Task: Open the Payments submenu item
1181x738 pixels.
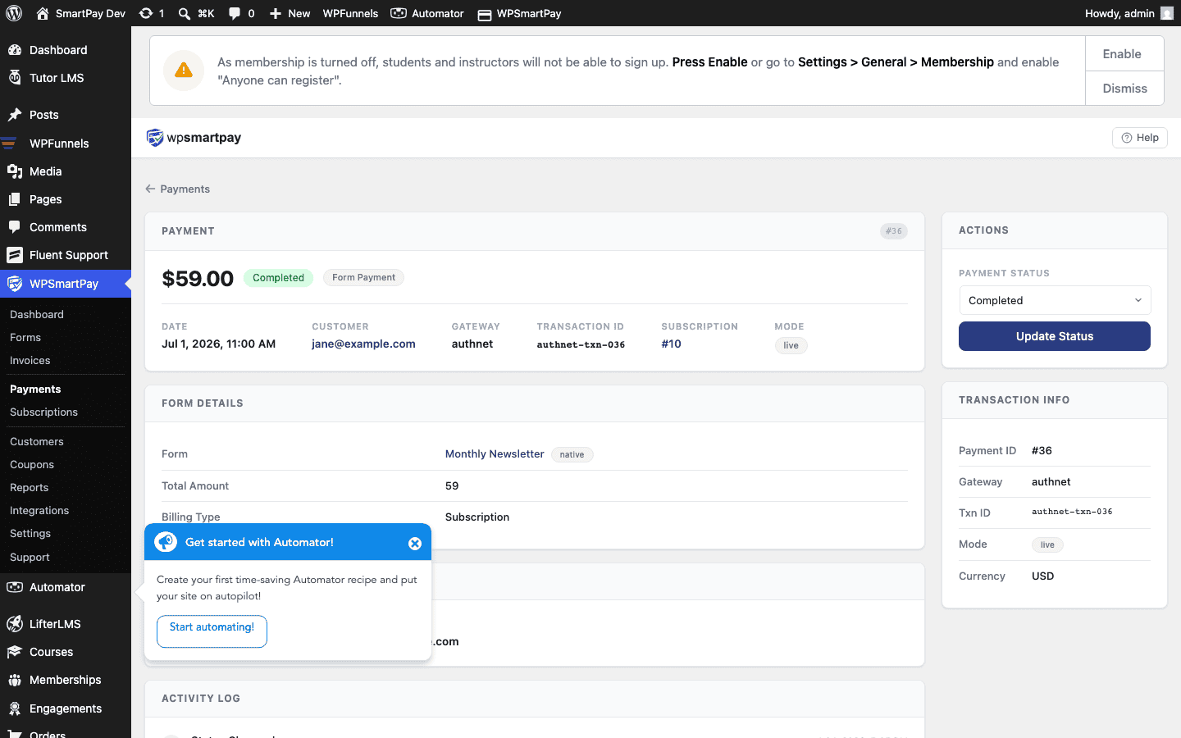Action: click(x=35, y=389)
